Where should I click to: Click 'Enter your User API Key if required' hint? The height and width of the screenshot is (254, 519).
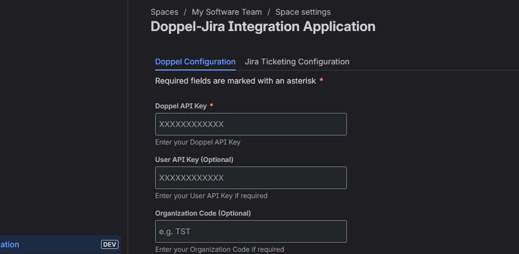point(211,196)
